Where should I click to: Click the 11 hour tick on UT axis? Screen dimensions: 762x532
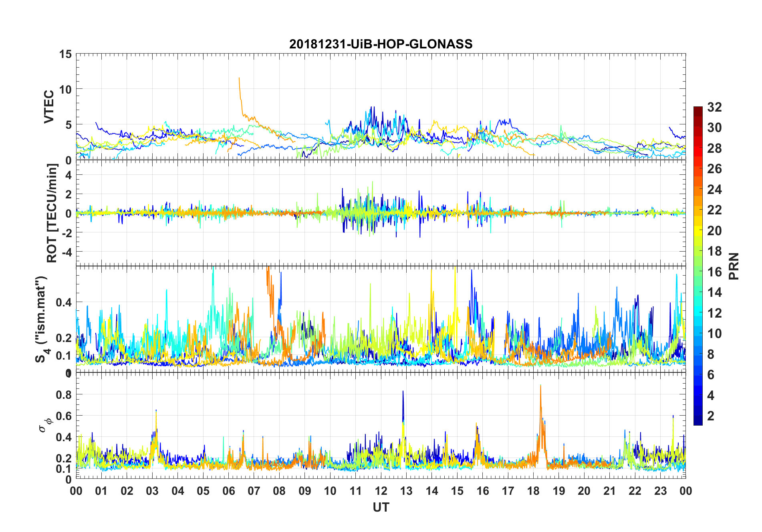coord(356,491)
